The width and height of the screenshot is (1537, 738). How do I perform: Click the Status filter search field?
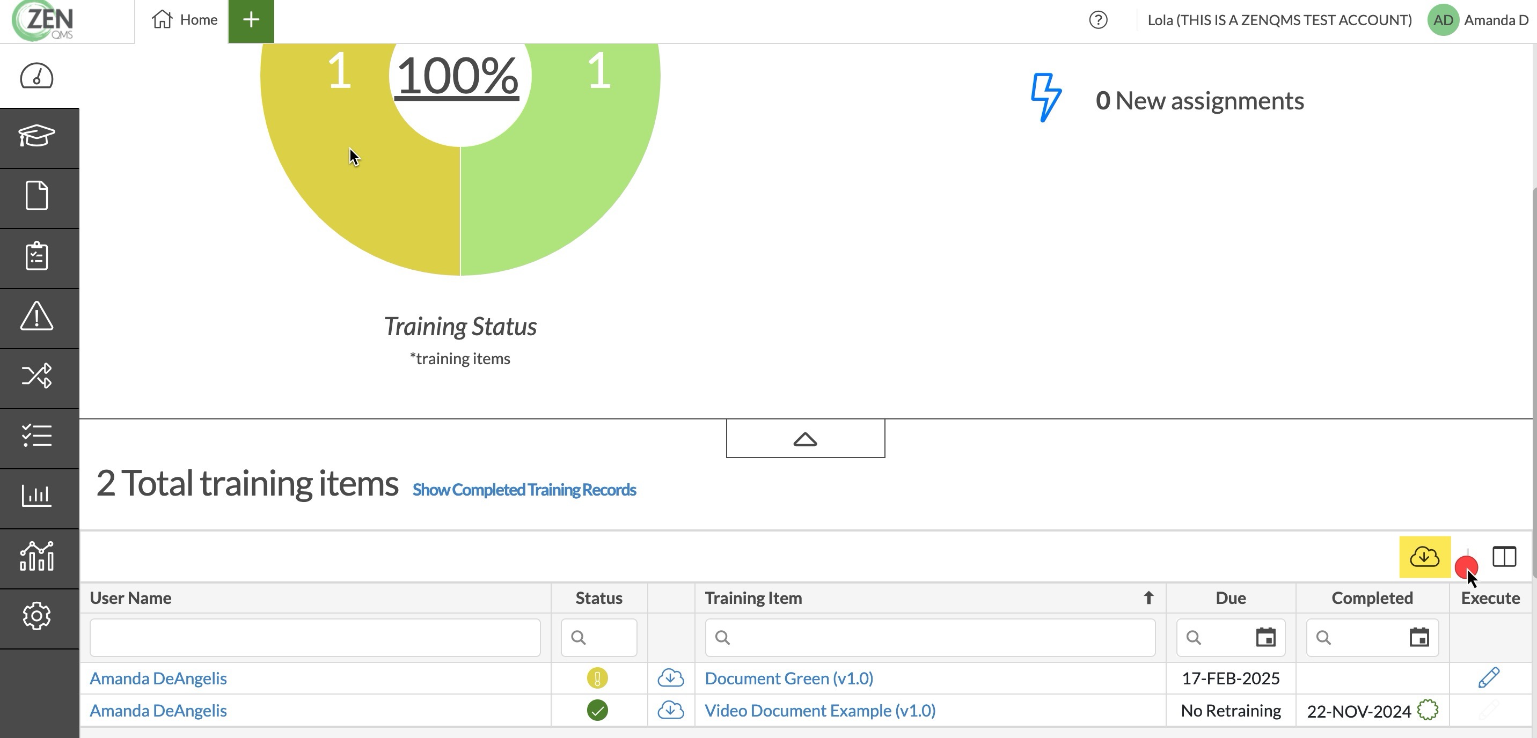pos(598,637)
